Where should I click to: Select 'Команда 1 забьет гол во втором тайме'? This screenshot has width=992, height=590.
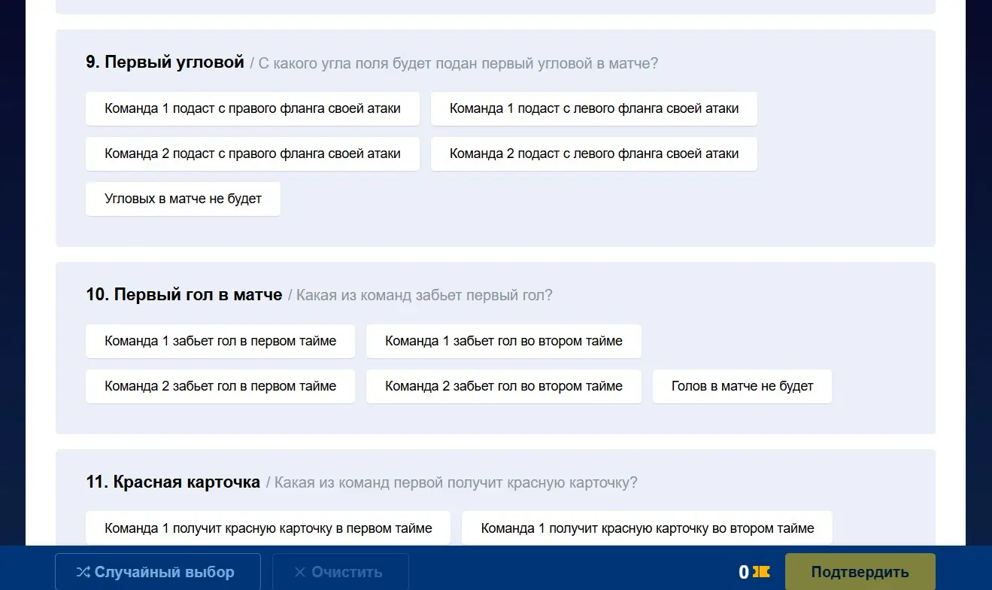pos(504,341)
